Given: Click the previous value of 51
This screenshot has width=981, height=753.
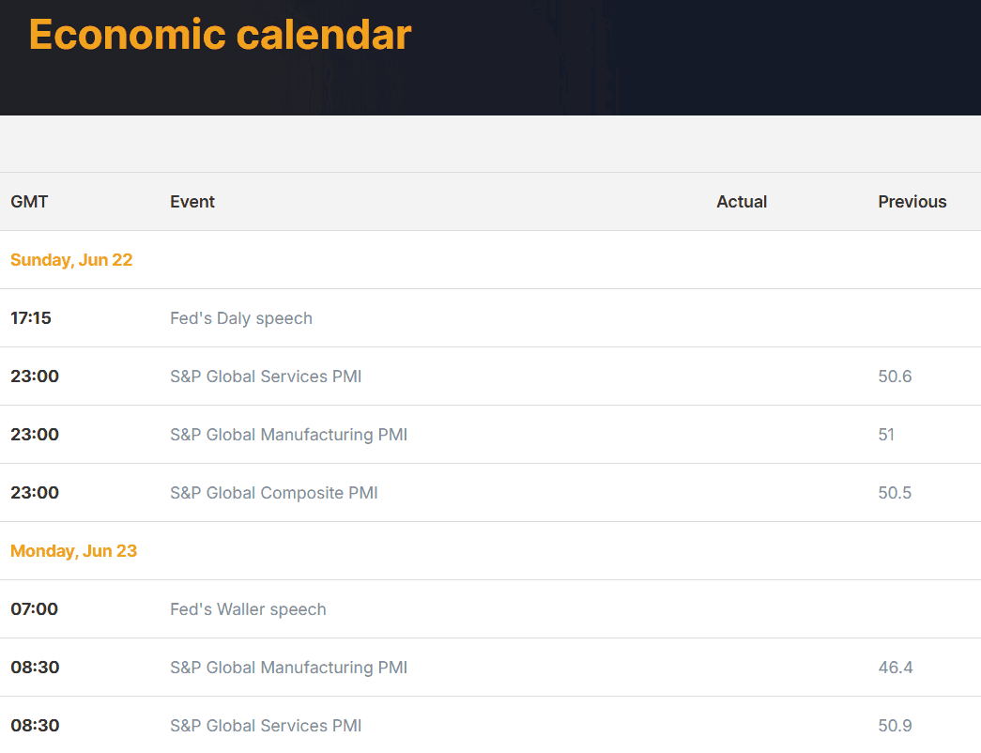Looking at the screenshot, I should click(886, 435).
